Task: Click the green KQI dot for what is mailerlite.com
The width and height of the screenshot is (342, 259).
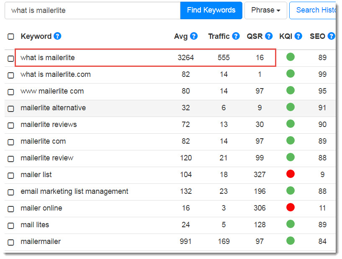Action: pyautogui.click(x=291, y=74)
